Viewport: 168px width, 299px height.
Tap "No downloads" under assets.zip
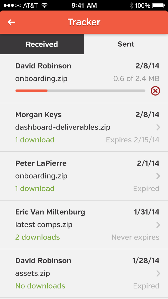coord(40,286)
